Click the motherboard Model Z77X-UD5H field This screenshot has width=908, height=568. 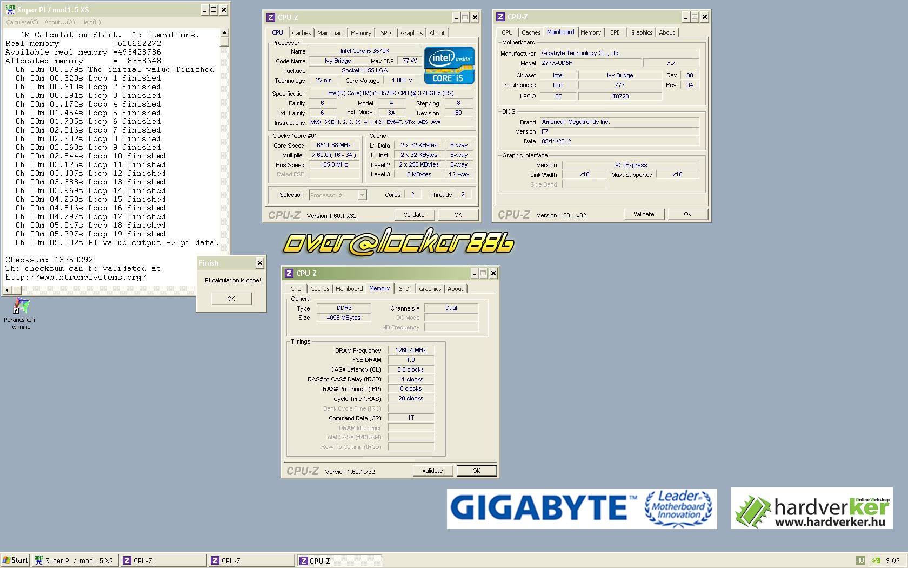click(590, 63)
